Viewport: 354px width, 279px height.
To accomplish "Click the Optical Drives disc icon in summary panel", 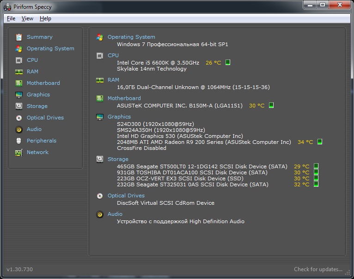I will tap(99, 196).
